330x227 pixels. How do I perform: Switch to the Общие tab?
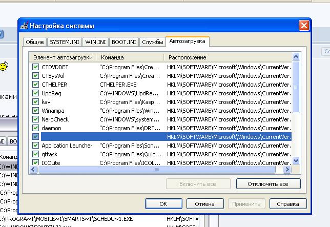point(34,42)
